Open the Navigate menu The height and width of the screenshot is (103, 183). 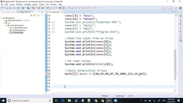point(27,5)
